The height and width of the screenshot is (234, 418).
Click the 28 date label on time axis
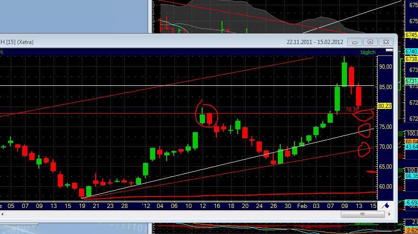pyautogui.click(x=125, y=206)
